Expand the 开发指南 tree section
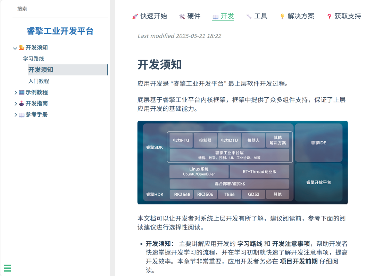Image resolution: width=375 pixels, height=276 pixels. pos(15,103)
